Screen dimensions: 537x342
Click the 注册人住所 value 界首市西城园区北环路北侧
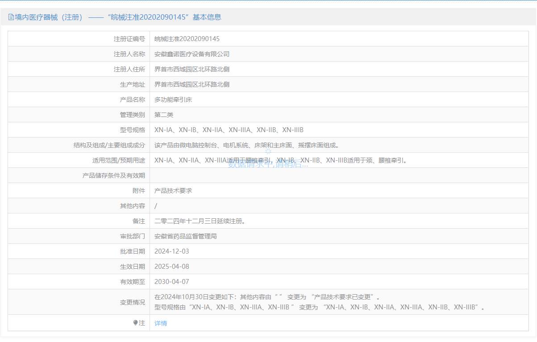(192, 69)
